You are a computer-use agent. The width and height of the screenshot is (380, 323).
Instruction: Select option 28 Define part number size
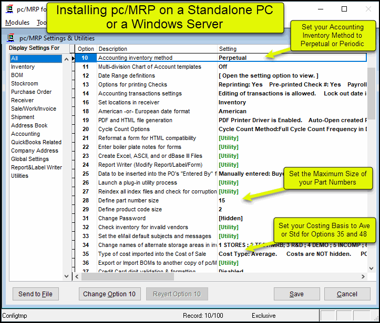(x=221, y=201)
